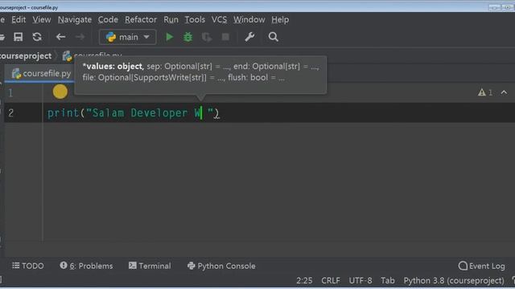Click the line number 1 in gutter
This screenshot has height=289, width=515.
pyautogui.click(x=10, y=93)
